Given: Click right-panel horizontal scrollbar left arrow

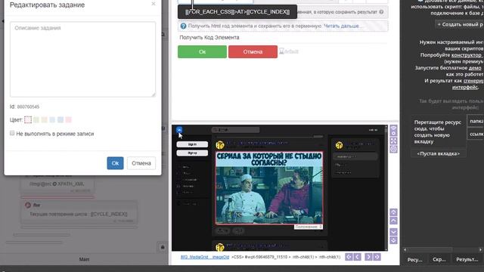Looking at the screenshot, I should coord(405,249).
